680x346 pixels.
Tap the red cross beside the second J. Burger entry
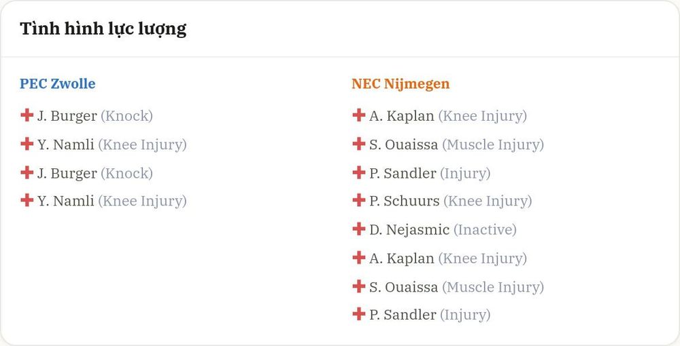tap(27, 172)
